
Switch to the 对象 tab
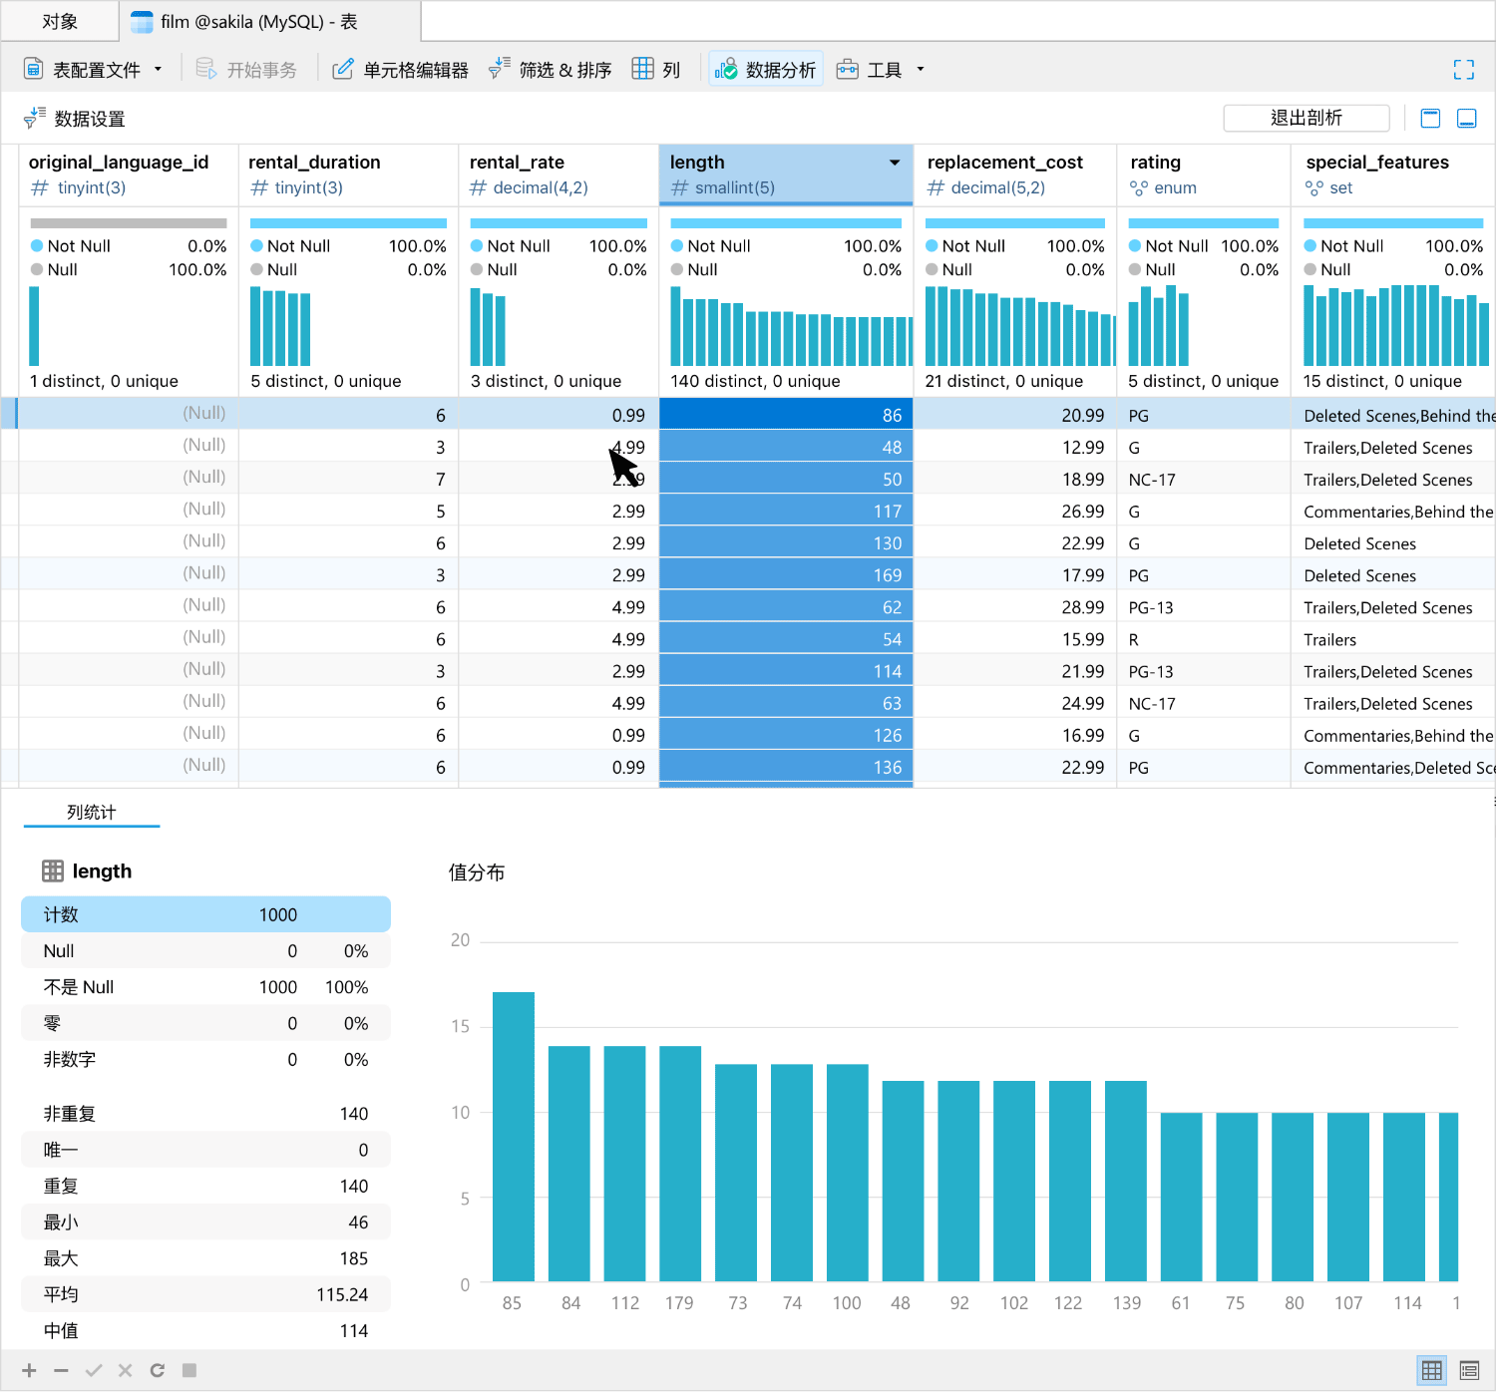60,20
